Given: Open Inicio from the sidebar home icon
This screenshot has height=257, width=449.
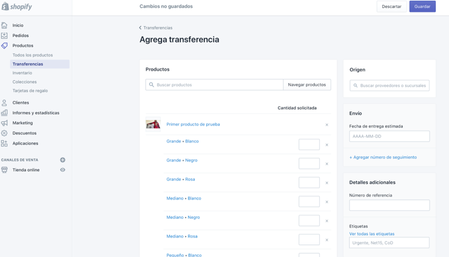Looking at the screenshot, I should 4,26.
